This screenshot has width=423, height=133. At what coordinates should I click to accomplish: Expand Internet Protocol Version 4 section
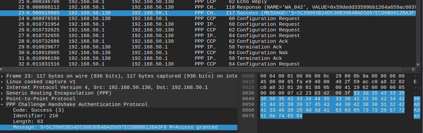pyautogui.click(x=3, y=87)
